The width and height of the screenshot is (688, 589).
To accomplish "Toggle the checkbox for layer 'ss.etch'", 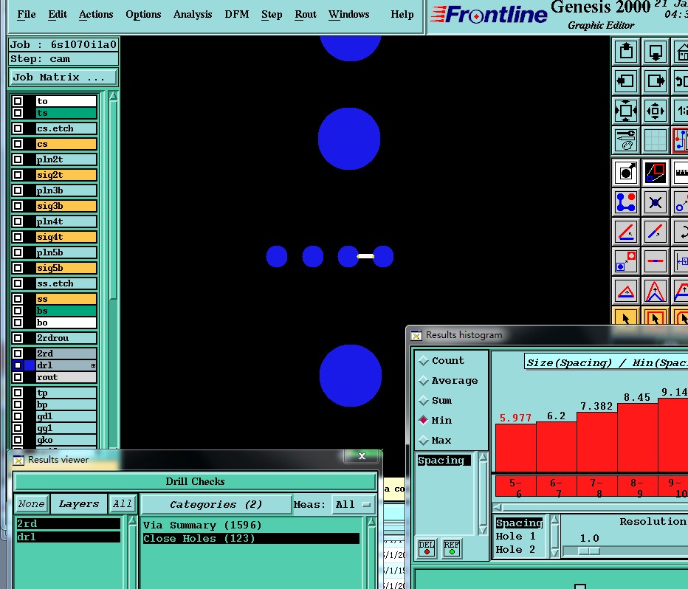I will (x=18, y=283).
